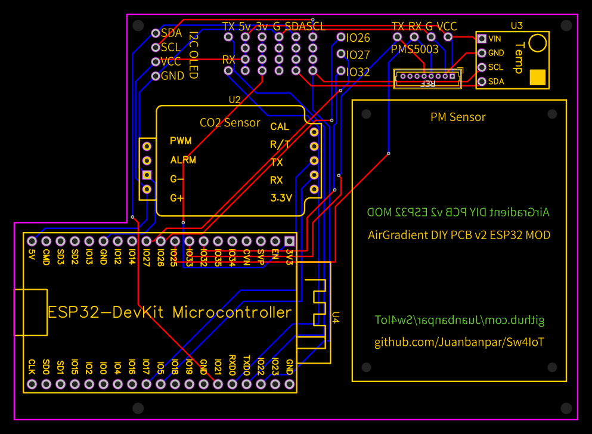Select the RXD0 pin pad on ESP32 DevKit
This screenshot has height=434, width=592.
pyautogui.click(x=232, y=384)
